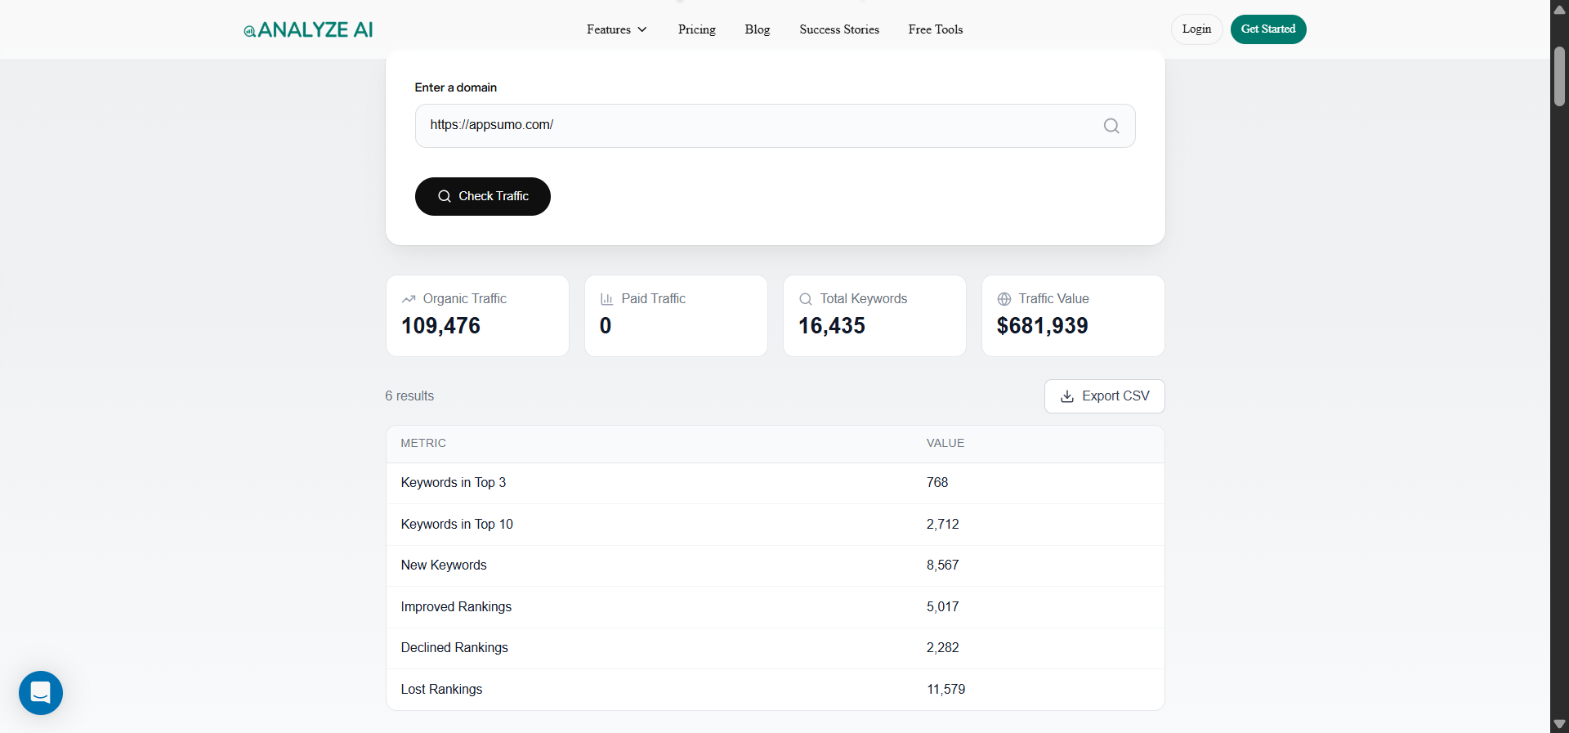Screen dimensions: 1569x733
Task: Click the search magnifier icon in domain field
Action: coord(1111,126)
